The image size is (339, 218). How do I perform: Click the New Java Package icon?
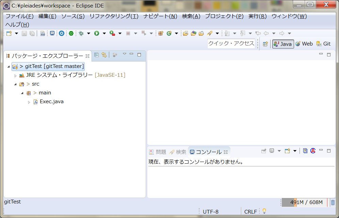(x=161, y=33)
